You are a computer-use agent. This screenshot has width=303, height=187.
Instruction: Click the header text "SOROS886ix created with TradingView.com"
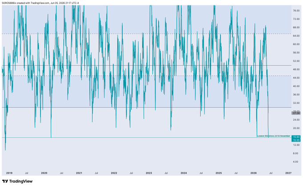click(25, 3)
